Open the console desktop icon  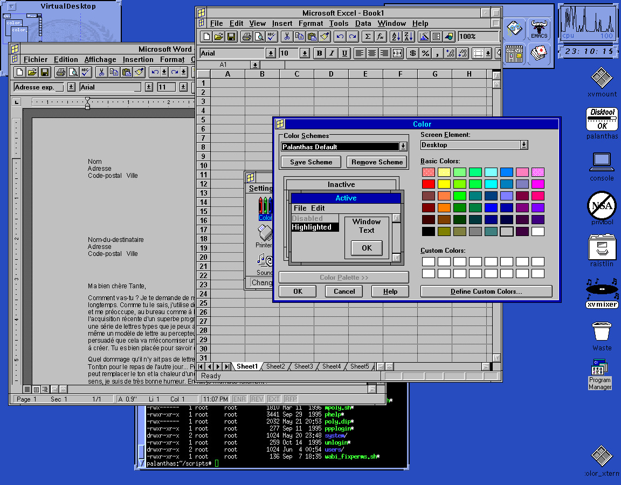pos(602,167)
